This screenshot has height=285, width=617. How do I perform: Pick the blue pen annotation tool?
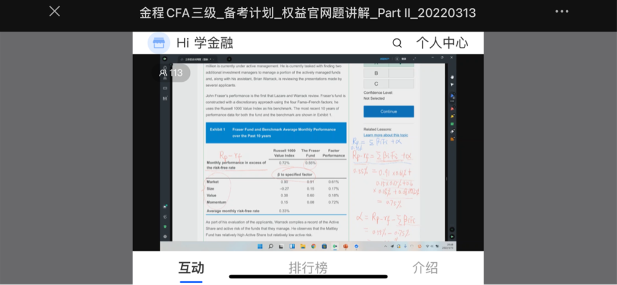click(452, 96)
